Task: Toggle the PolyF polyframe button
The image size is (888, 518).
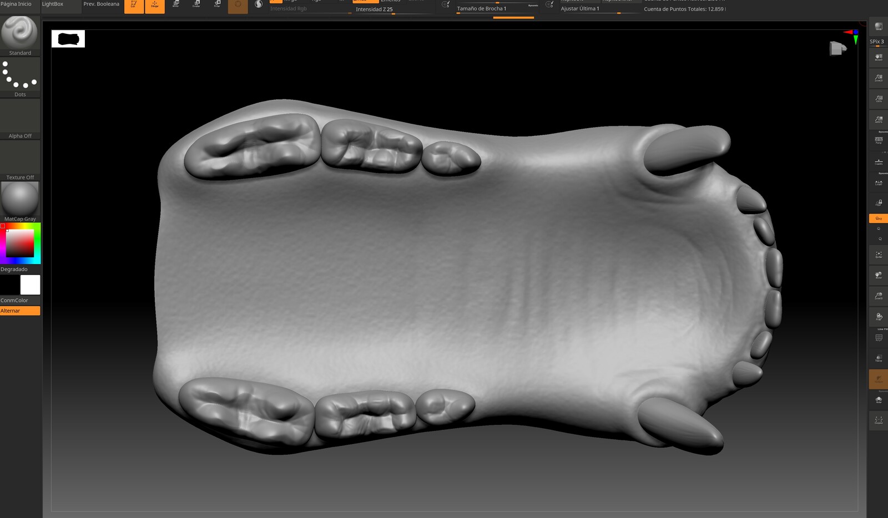Action: click(879, 338)
